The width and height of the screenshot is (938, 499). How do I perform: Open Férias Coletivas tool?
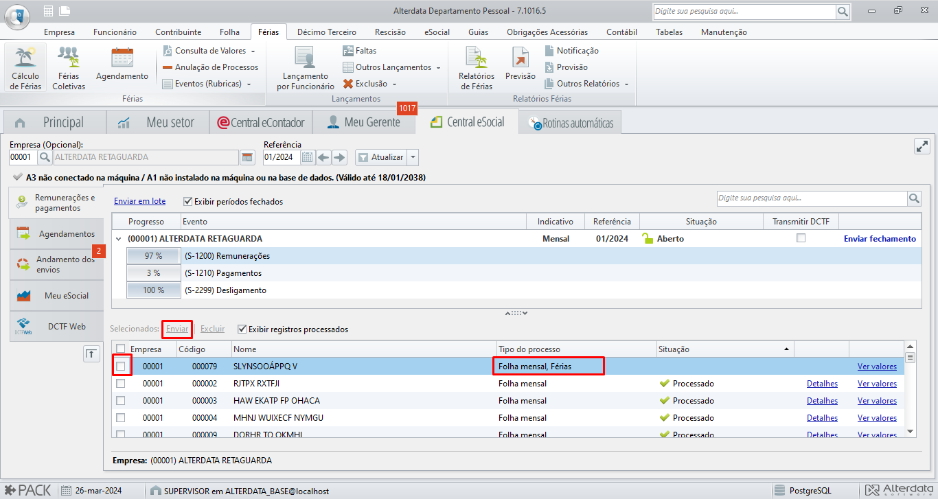[69, 68]
